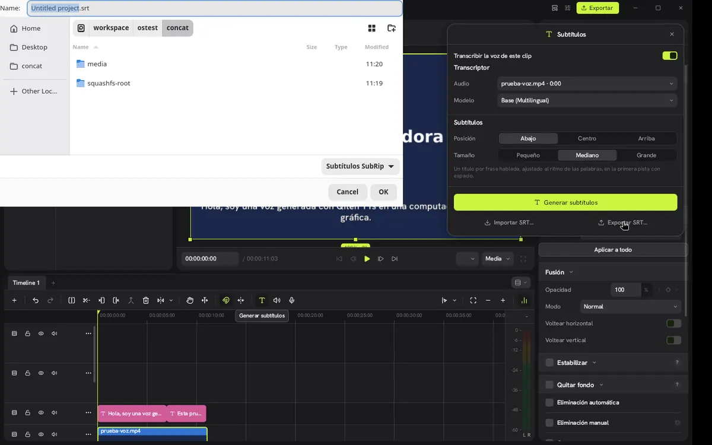Viewport: 712px width, 445px height.
Task: Zoom out the timeline with minus icon
Action: [488, 300]
